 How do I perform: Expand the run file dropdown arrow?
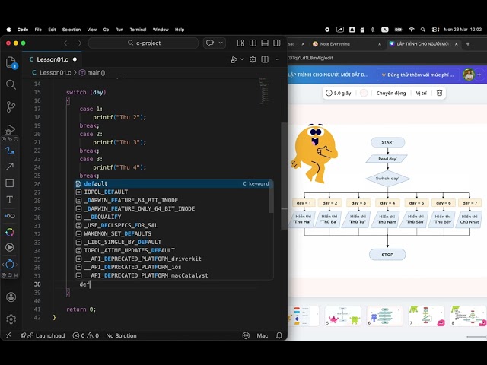click(x=242, y=59)
